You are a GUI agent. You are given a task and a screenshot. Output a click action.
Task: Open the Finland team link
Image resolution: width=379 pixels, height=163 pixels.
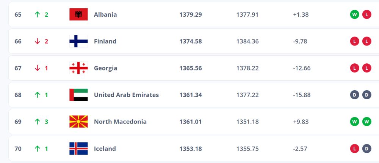pos(105,41)
